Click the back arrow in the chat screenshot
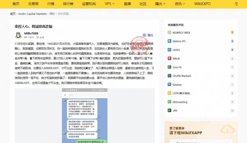 click(65, 95)
